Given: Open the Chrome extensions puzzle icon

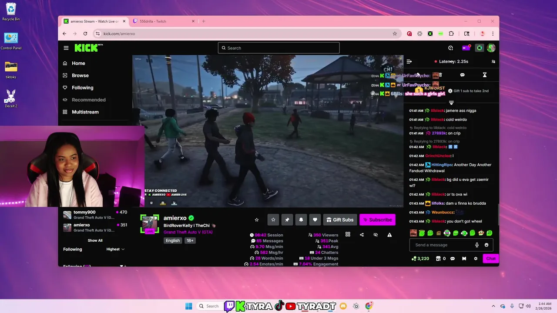Looking at the screenshot, I should click(x=451, y=33).
